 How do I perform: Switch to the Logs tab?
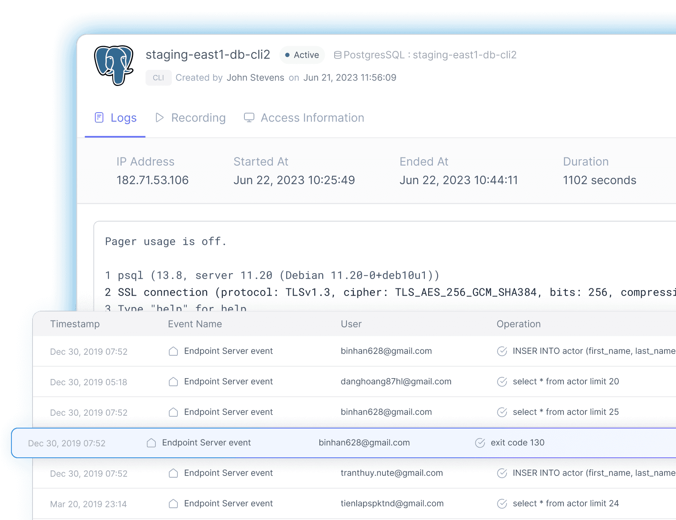coord(115,118)
